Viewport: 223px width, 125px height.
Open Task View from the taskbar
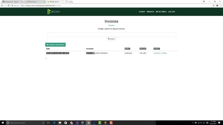point(48,123)
